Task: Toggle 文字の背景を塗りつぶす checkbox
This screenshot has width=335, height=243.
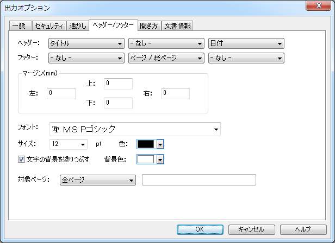Action: coord(22,159)
